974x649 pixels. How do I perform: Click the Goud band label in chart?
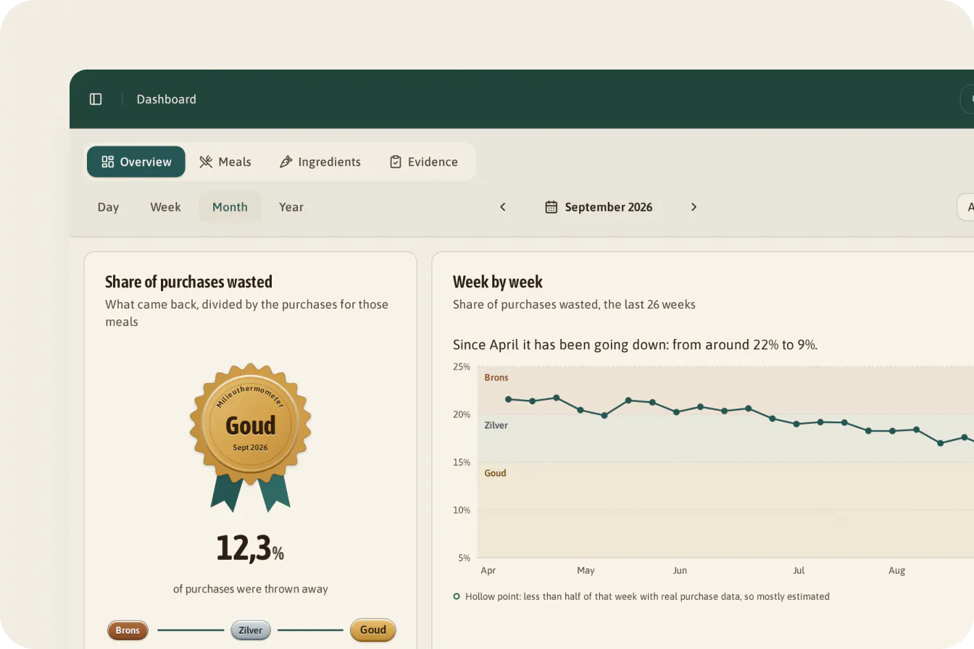[495, 473]
